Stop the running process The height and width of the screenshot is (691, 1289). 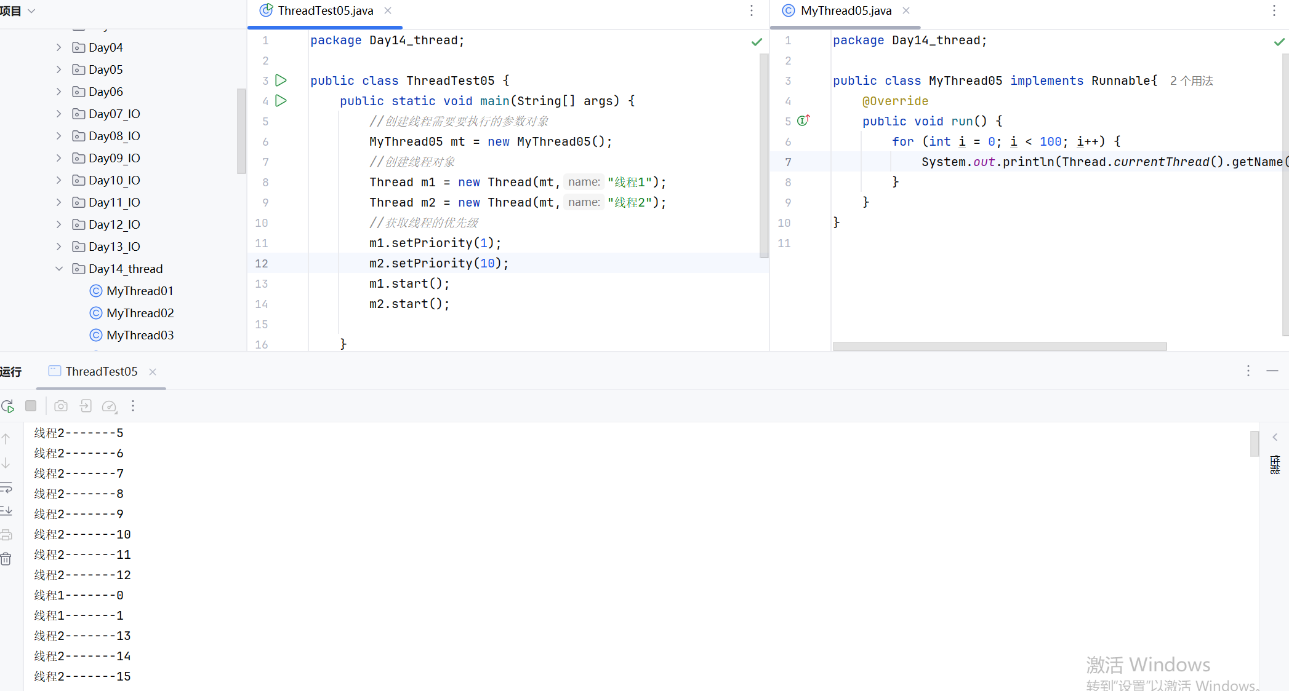tap(31, 406)
